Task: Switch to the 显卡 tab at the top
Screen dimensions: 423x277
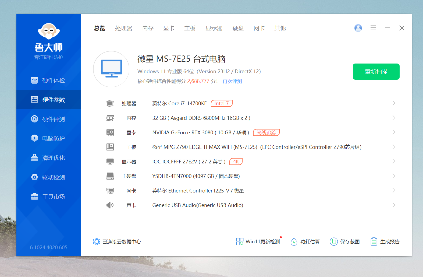Action: point(169,28)
